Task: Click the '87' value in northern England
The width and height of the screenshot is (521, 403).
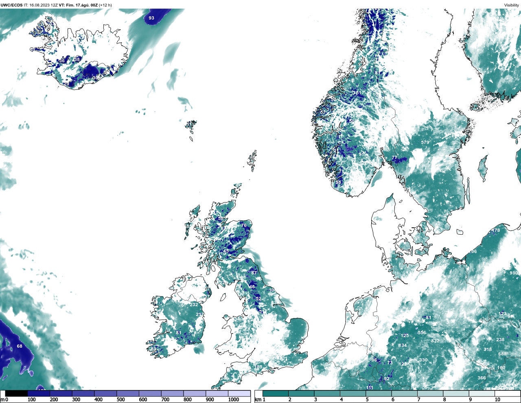Action: click(x=254, y=273)
